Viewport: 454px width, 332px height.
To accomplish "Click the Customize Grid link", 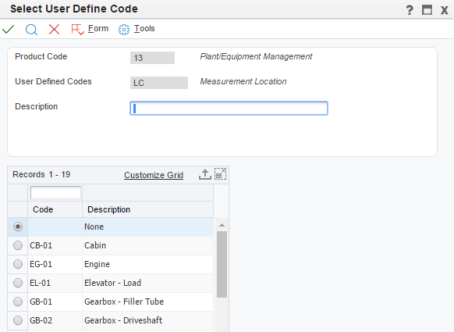I will (154, 175).
